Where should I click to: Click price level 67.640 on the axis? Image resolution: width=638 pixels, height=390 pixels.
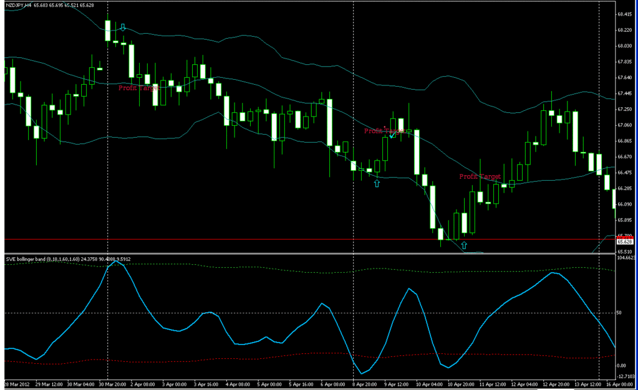624,77
